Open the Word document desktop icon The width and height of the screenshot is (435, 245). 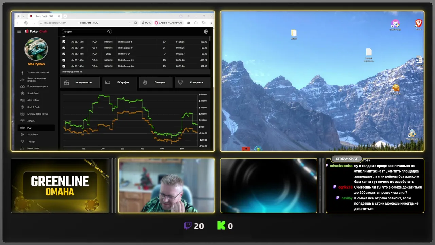click(x=419, y=61)
